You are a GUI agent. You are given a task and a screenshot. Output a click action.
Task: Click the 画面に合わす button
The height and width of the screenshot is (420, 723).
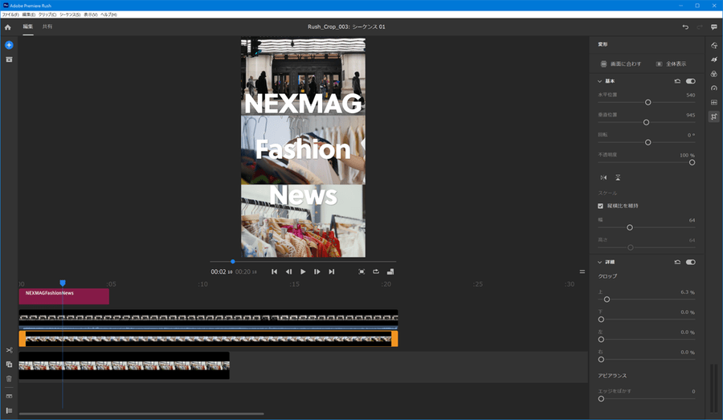[x=621, y=64]
